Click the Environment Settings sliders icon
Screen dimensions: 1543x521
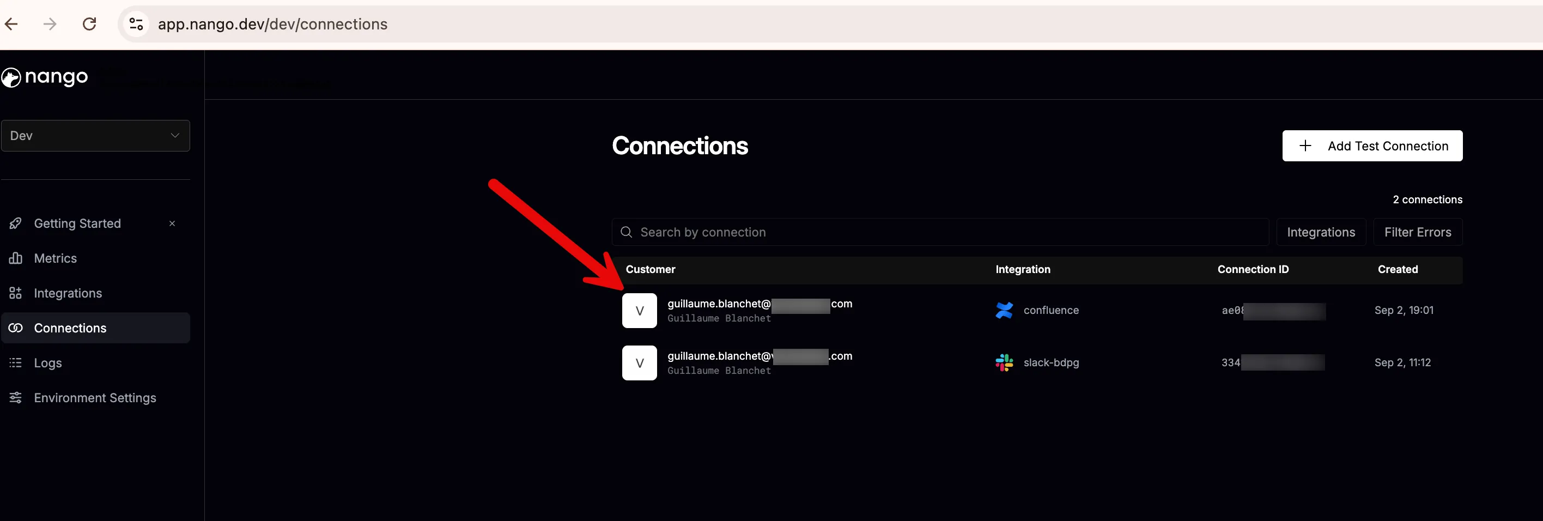(16, 398)
